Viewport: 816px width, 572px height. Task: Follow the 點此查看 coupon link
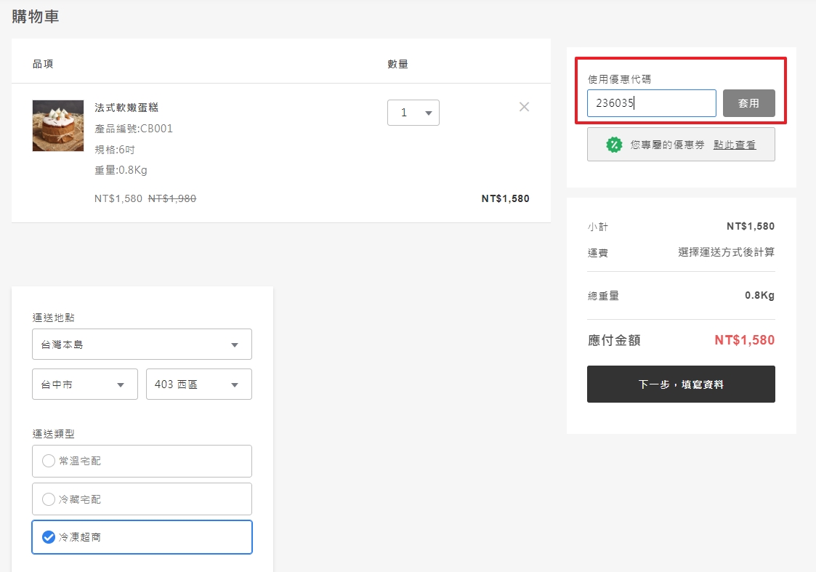point(734,145)
